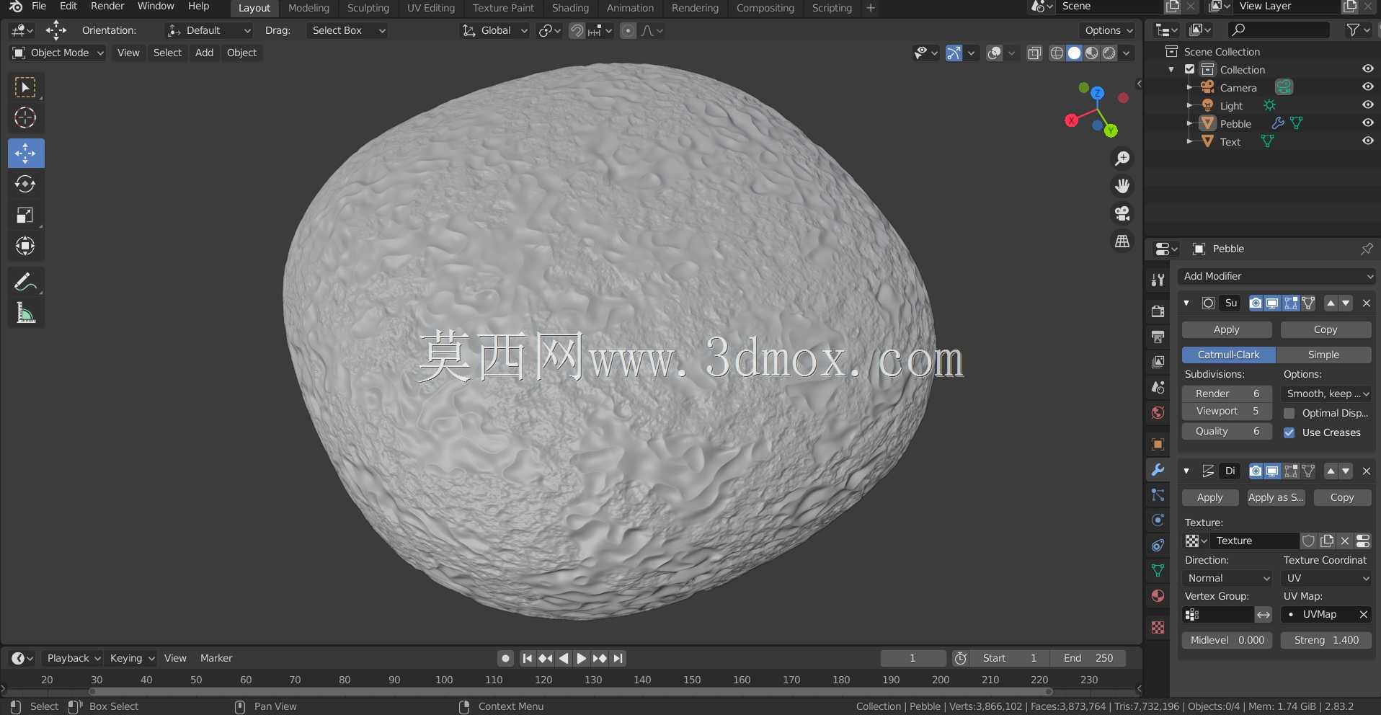Switch perspective/orthographic grid icon

1122,241
